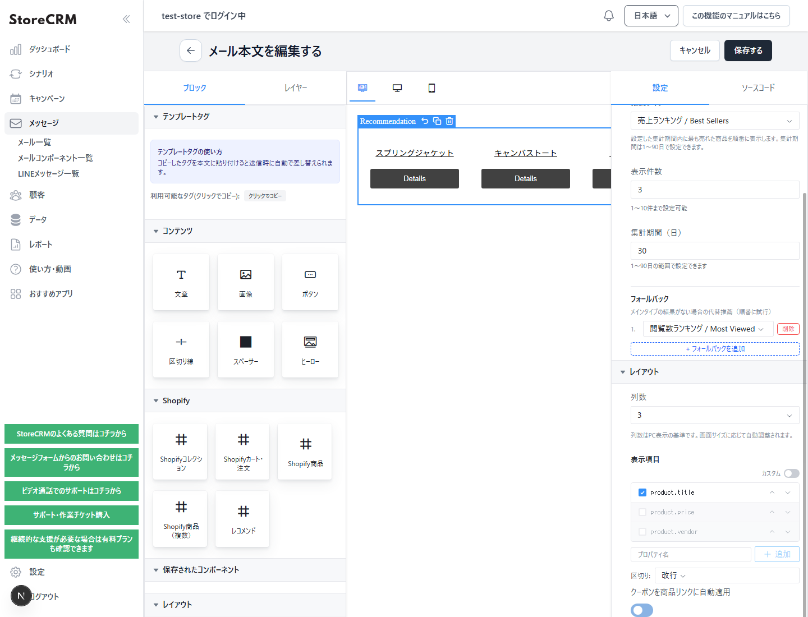Add the Shopifyカート・注文 block
Image resolution: width=808 pixels, height=617 pixels.
coord(243,452)
